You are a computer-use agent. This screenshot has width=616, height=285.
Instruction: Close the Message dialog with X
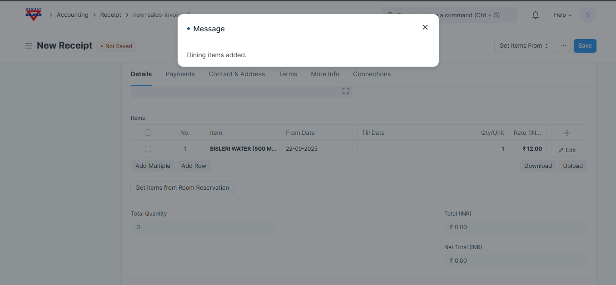425,27
